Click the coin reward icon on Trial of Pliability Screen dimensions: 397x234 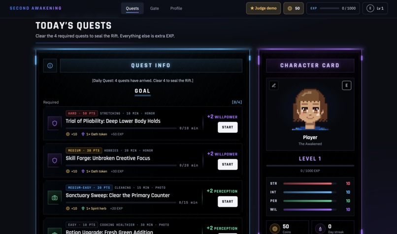(67, 134)
